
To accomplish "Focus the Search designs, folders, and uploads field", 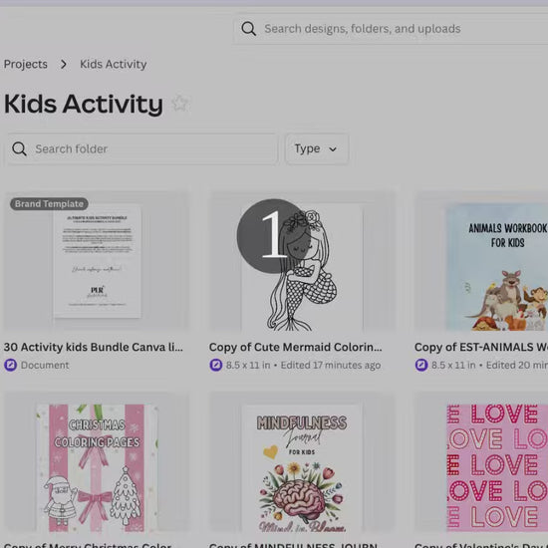I will tap(391, 29).
